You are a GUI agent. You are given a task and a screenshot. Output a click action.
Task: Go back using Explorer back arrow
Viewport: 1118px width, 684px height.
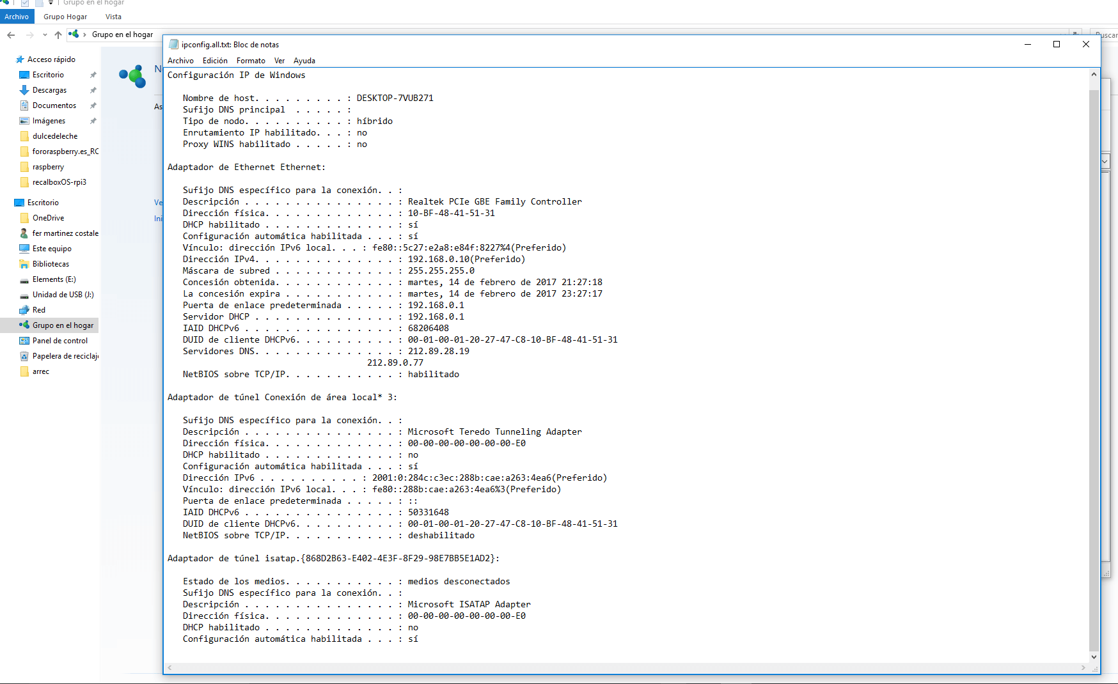(11, 35)
